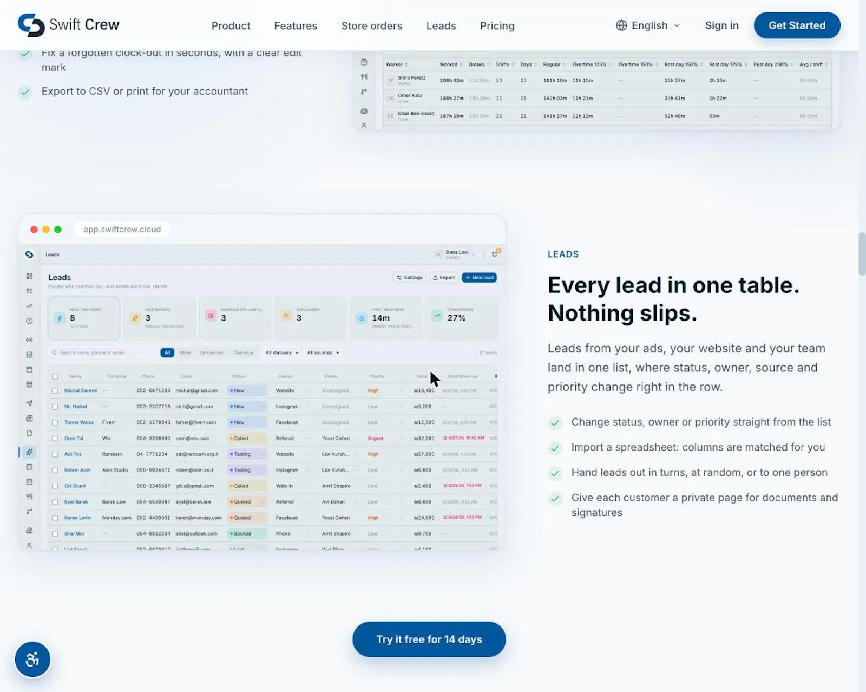Check the Oren Tal lead checkbox
This screenshot has width=866, height=692.
pos(55,439)
